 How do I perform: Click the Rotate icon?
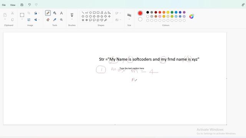(x=36, y=13)
